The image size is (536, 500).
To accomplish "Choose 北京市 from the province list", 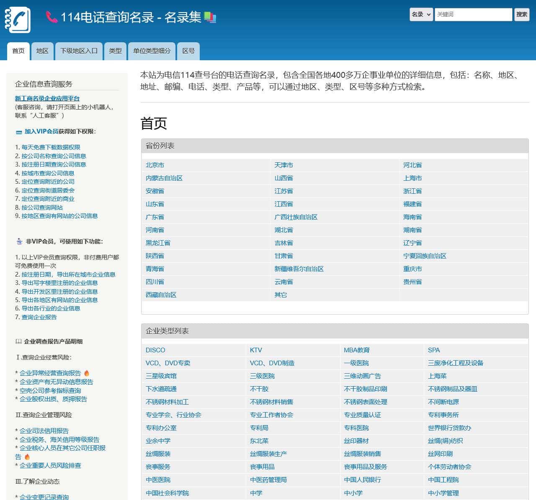I will tap(155, 165).
